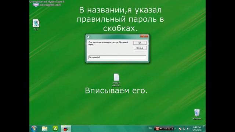The height and width of the screenshot is (132, 235).
Task: Activate the highlighted running program taskbar button
Action: (x=66, y=129)
